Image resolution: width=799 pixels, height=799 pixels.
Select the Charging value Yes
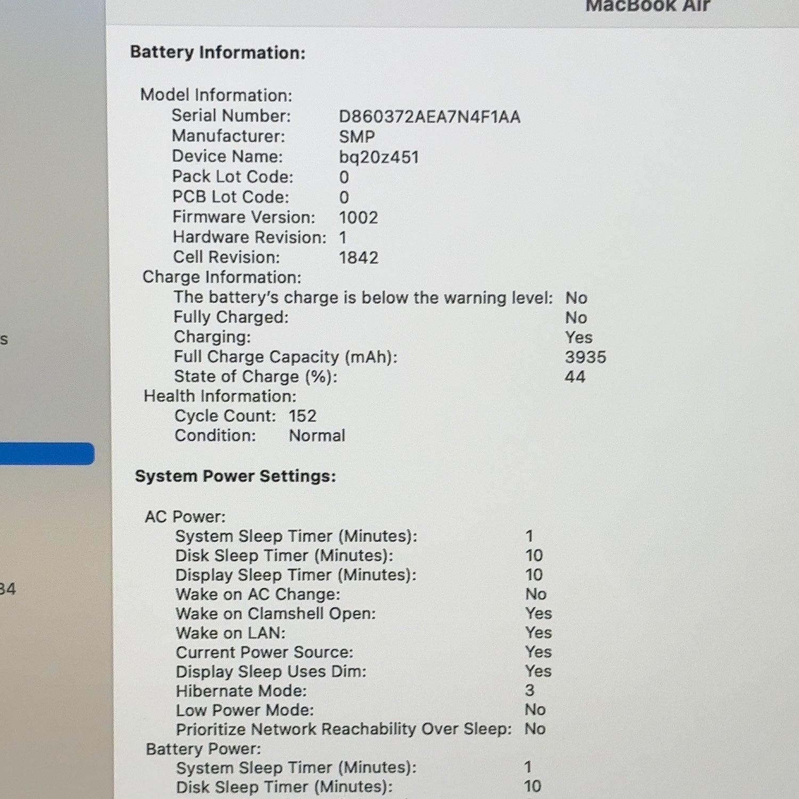(x=578, y=337)
